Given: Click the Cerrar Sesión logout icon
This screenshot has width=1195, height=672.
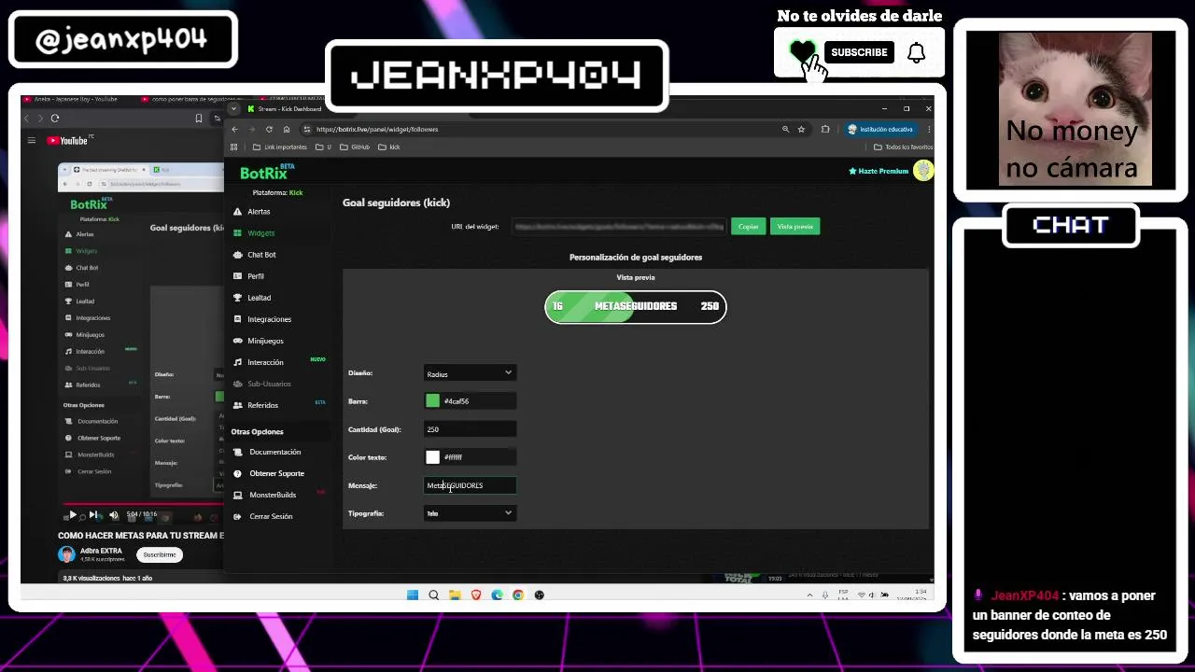Looking at the screenshot, I should point(238,516).
